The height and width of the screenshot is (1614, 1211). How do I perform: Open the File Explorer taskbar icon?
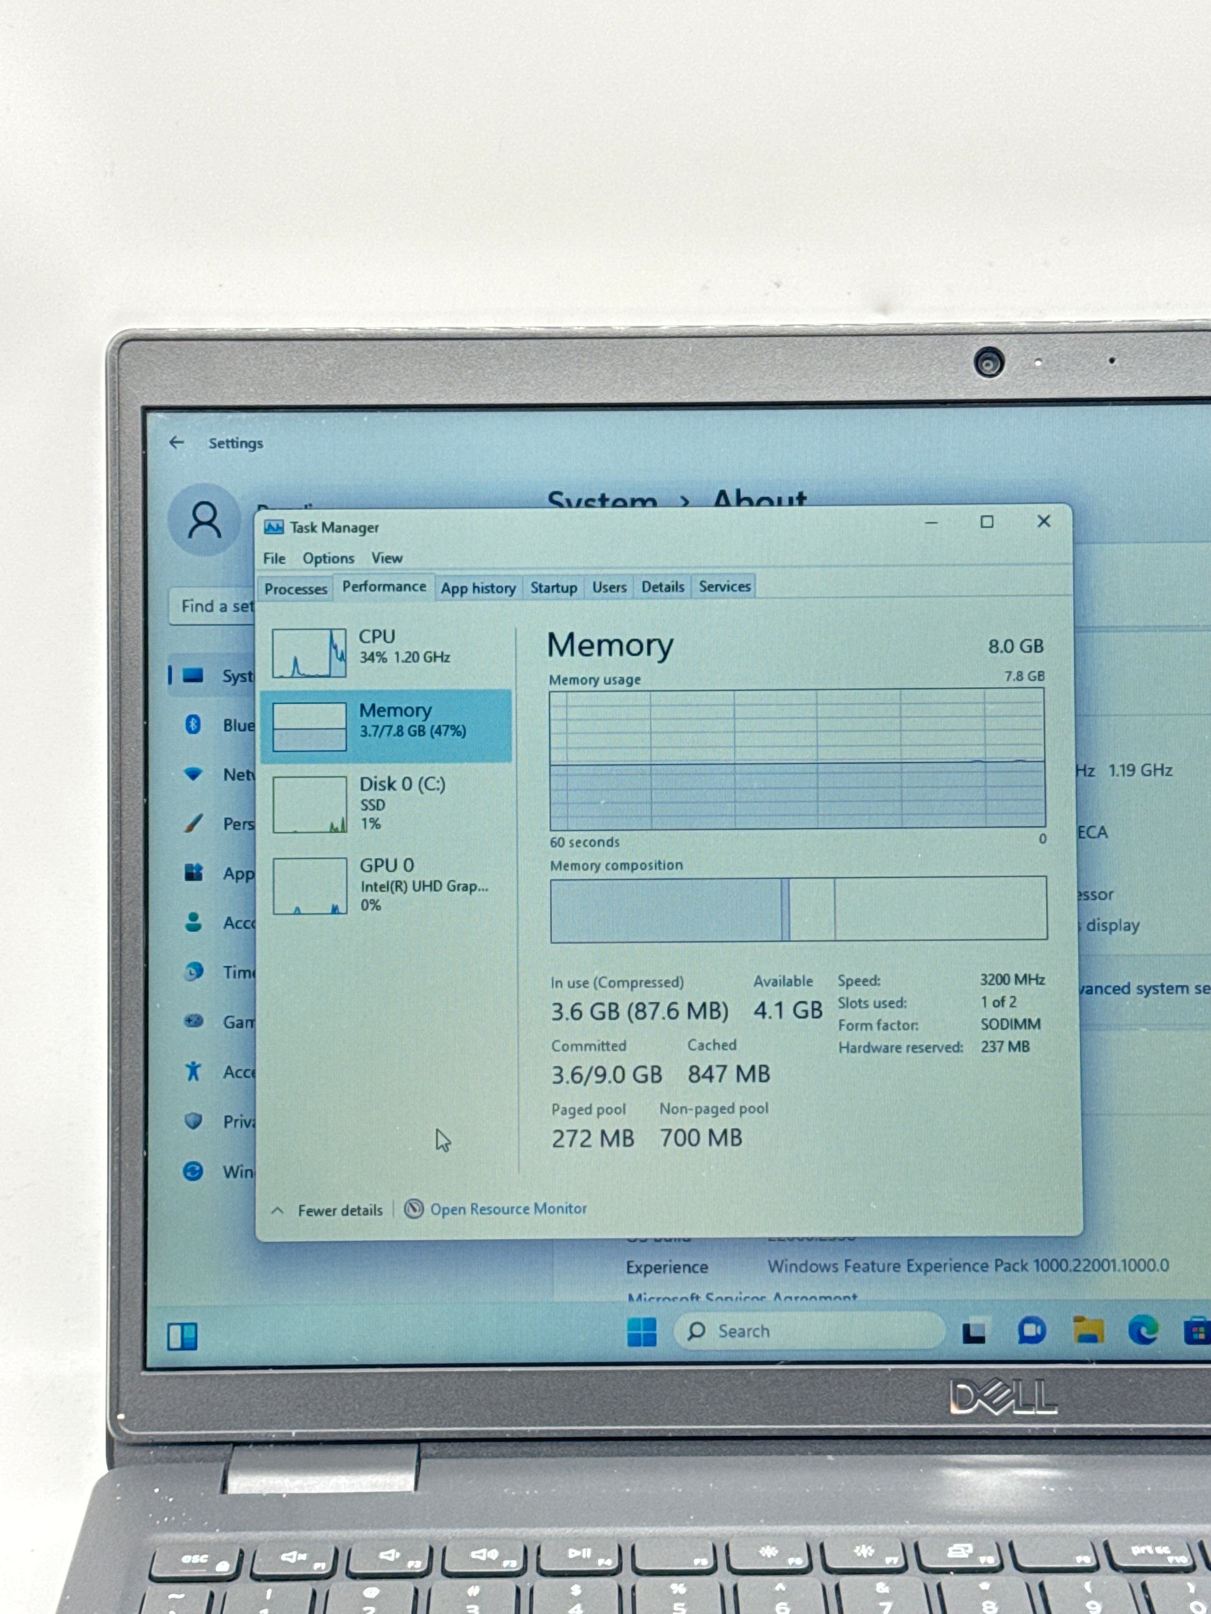[x=1088, y=1330]
